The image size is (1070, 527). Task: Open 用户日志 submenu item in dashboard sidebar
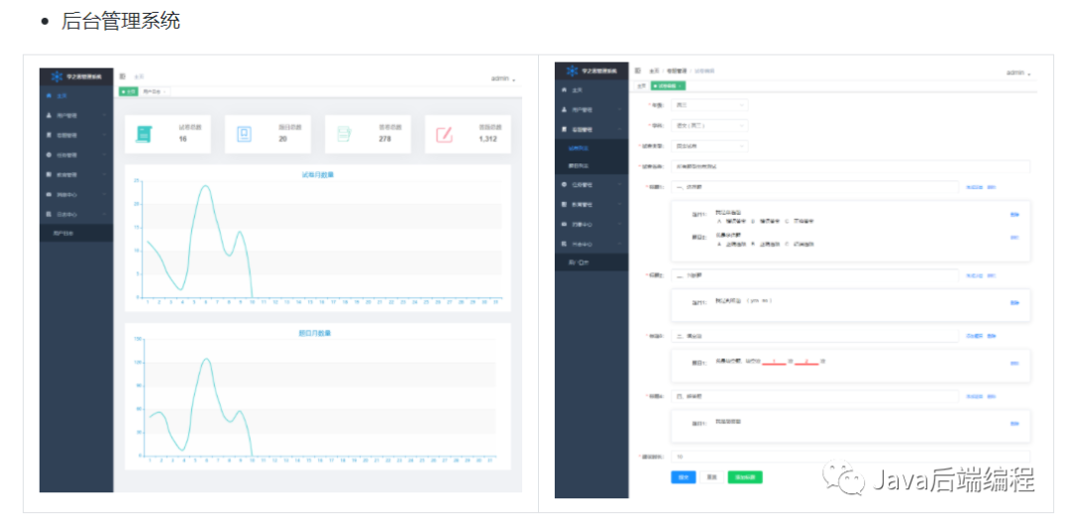[75, 234]
